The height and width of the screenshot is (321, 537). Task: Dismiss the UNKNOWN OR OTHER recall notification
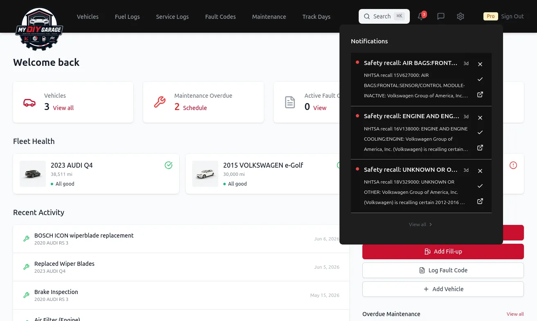tap(480, 171)
